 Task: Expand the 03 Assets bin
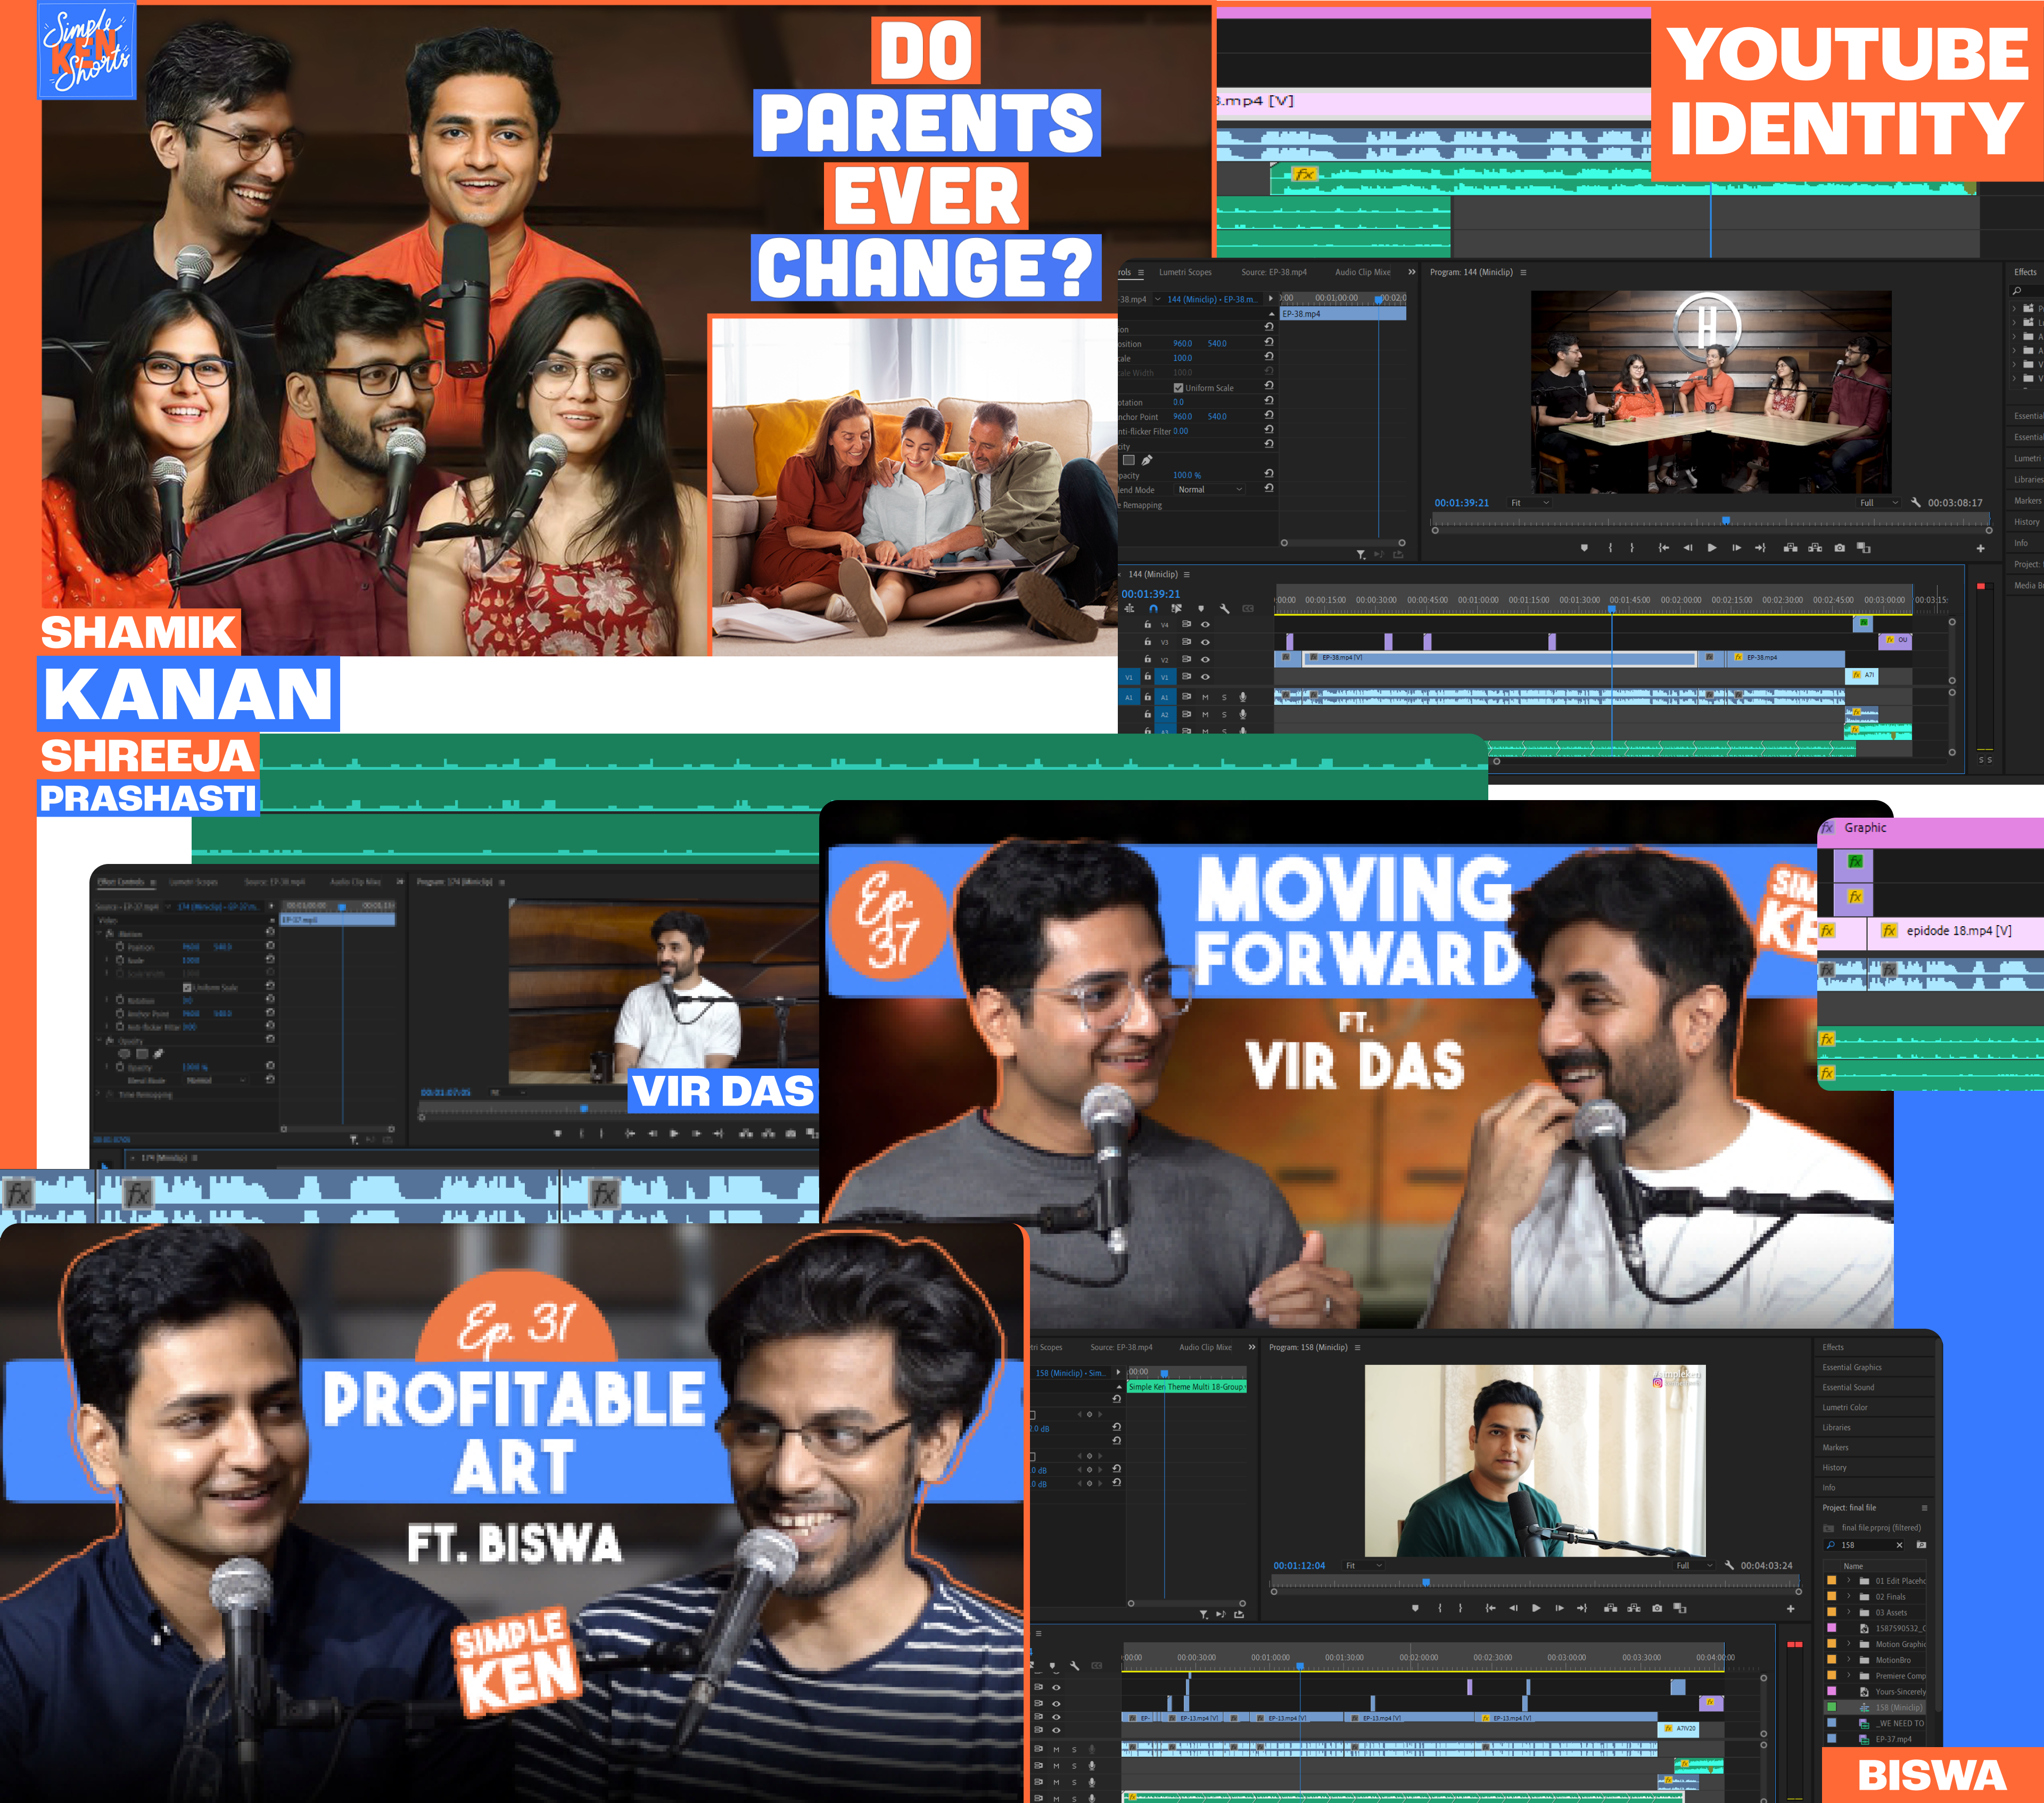point(1849,1613)
